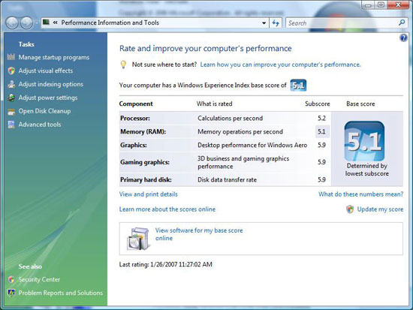Image resolution: width=413 pixels, height=310 pixels.
Task: Open What do these numbers mean link
Action: click(x=361, y=194)
